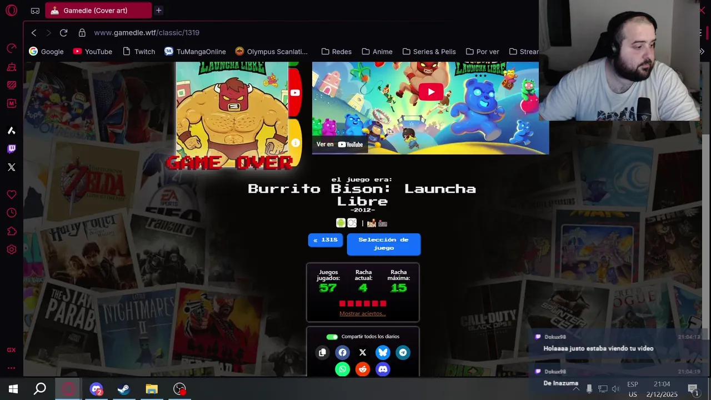This screenshot has width=711, height=400.
Task: Click Ver en YouTube label
Action: 339,144
